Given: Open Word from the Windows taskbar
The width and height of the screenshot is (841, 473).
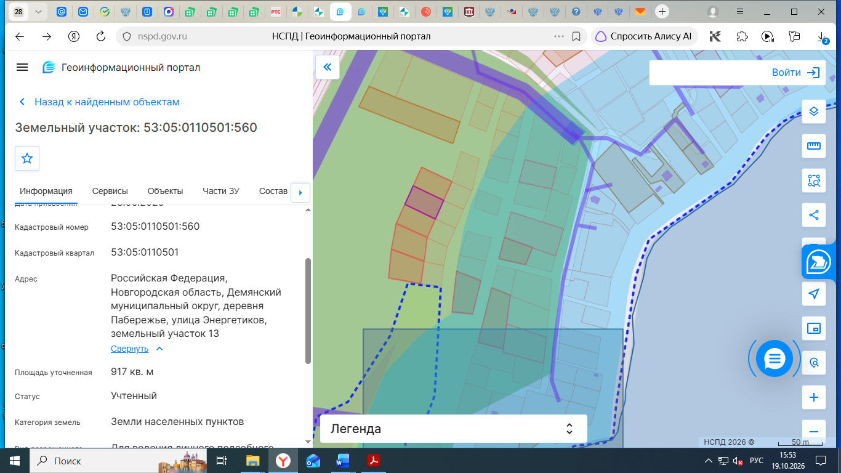Looking at the screenshot, I should pos(343,461).
